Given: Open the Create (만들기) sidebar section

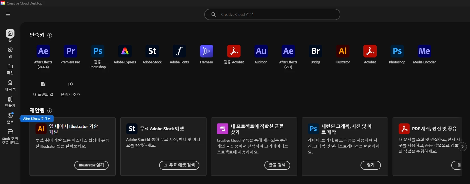Looking at the screenshot, I should (x=10, y=102).
